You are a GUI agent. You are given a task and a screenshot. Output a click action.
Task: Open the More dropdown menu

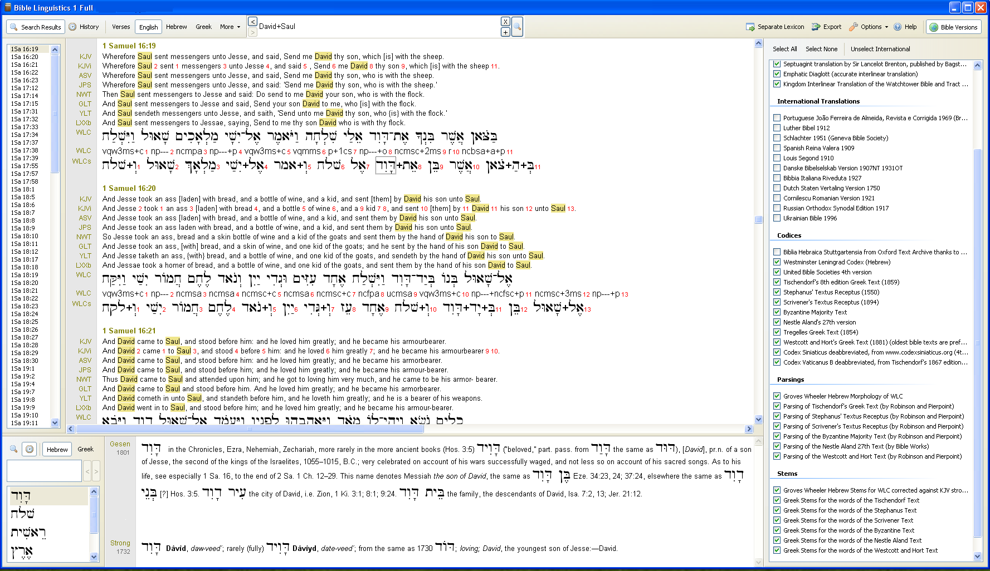coord(230,27)
